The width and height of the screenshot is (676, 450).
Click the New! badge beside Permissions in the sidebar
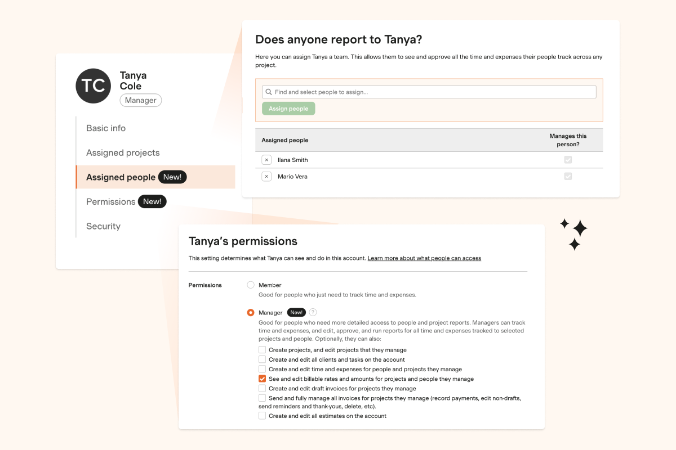(152, 201)
